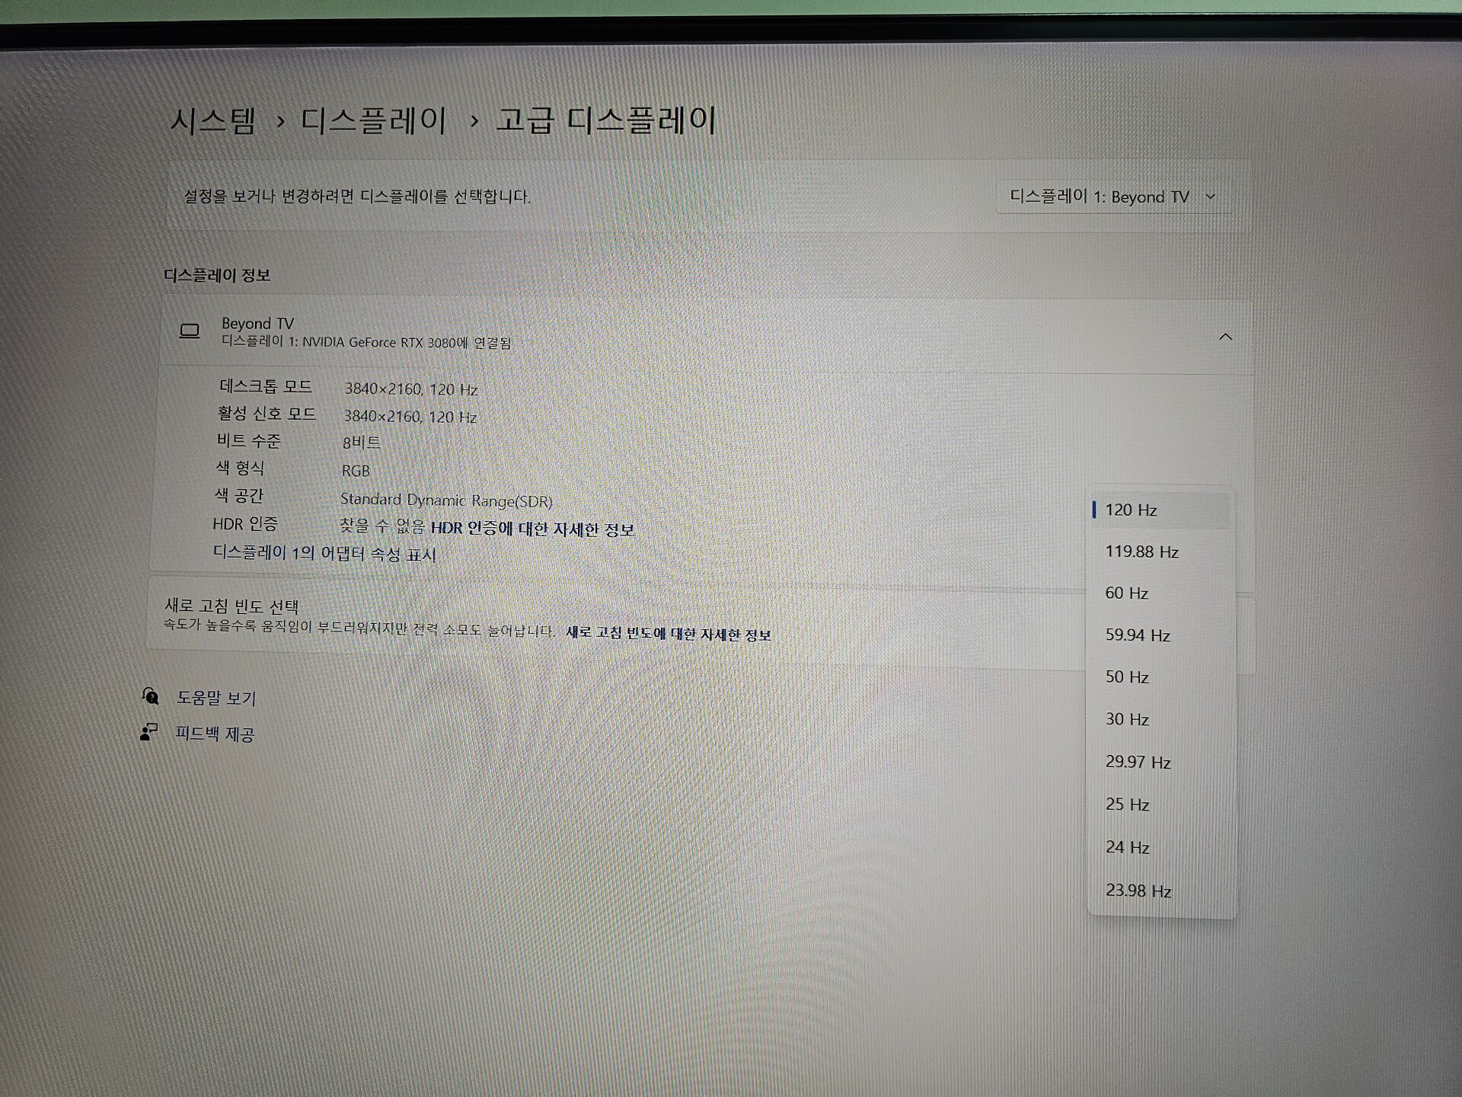Open the Display 1: Beyond TV dropdown
Screen dimensions: 1462x1097
point(1112,197)
